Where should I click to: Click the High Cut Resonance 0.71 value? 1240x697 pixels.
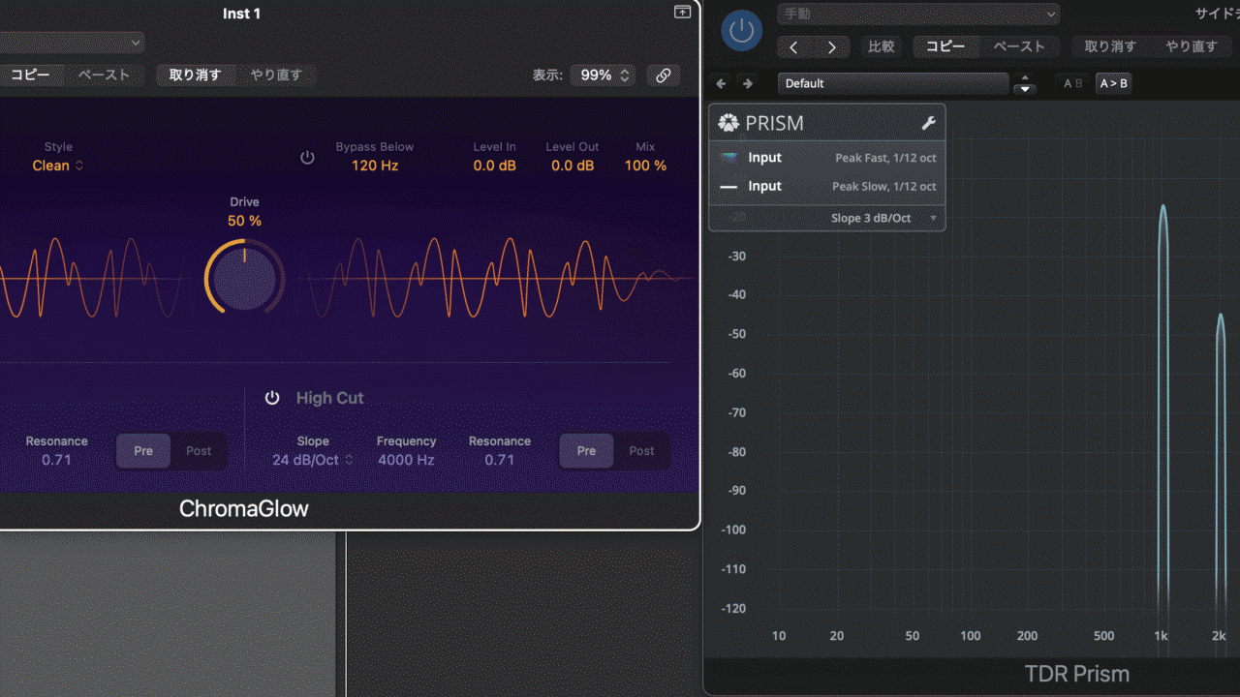click(500, 460)
